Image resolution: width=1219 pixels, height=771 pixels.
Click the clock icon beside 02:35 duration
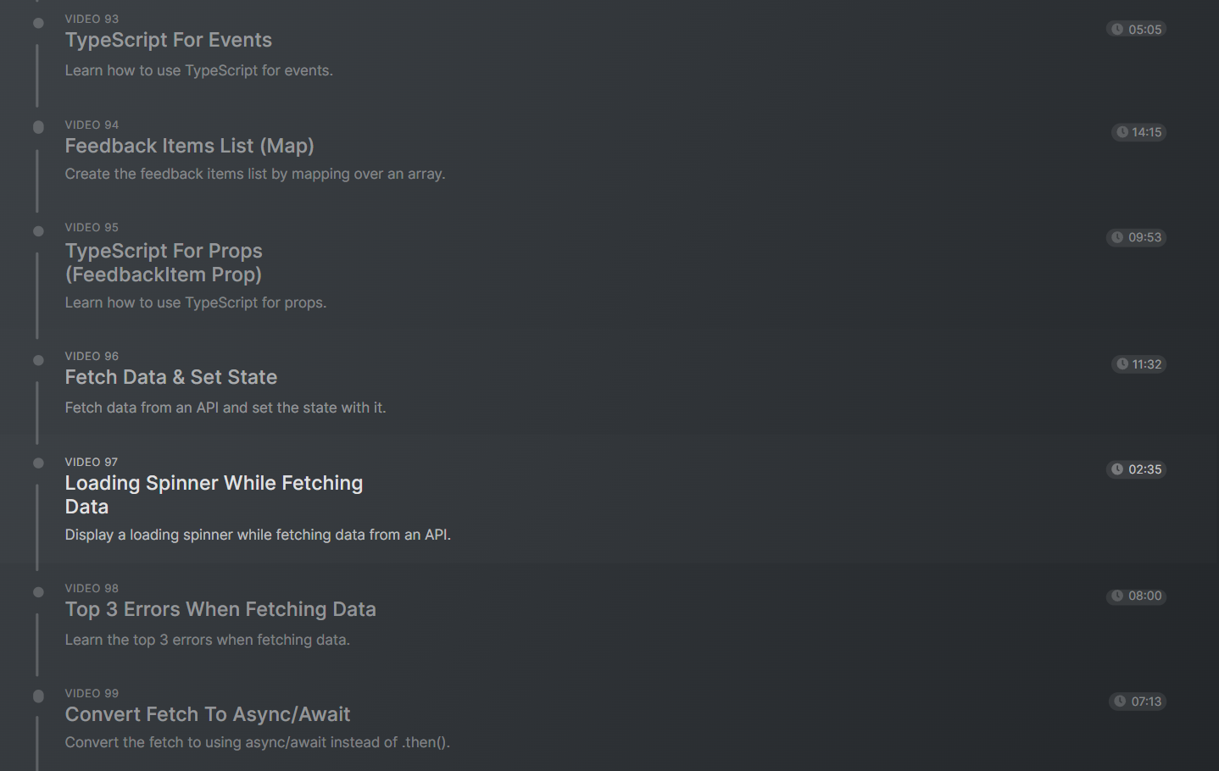(1117, 469)
